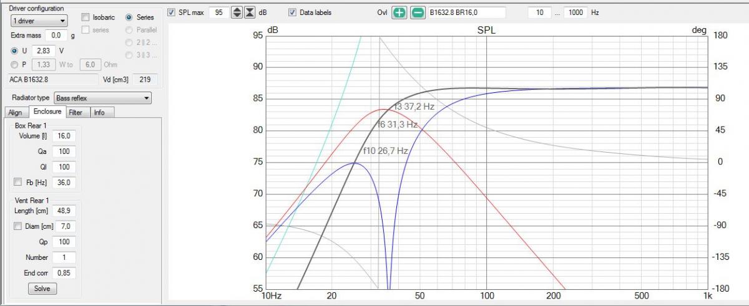Enable the Isobaric checkbox
Image resolution: width=749 pixels, height=306 pixels.
pos(86,17)
